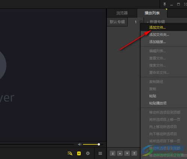Open the hamburger menu icon

[x=100, y=153]
